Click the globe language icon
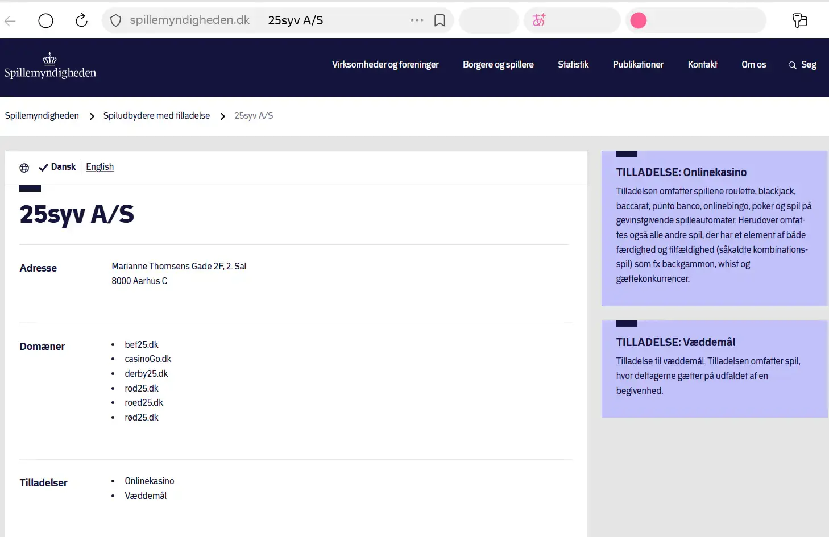 click(24, 168)
